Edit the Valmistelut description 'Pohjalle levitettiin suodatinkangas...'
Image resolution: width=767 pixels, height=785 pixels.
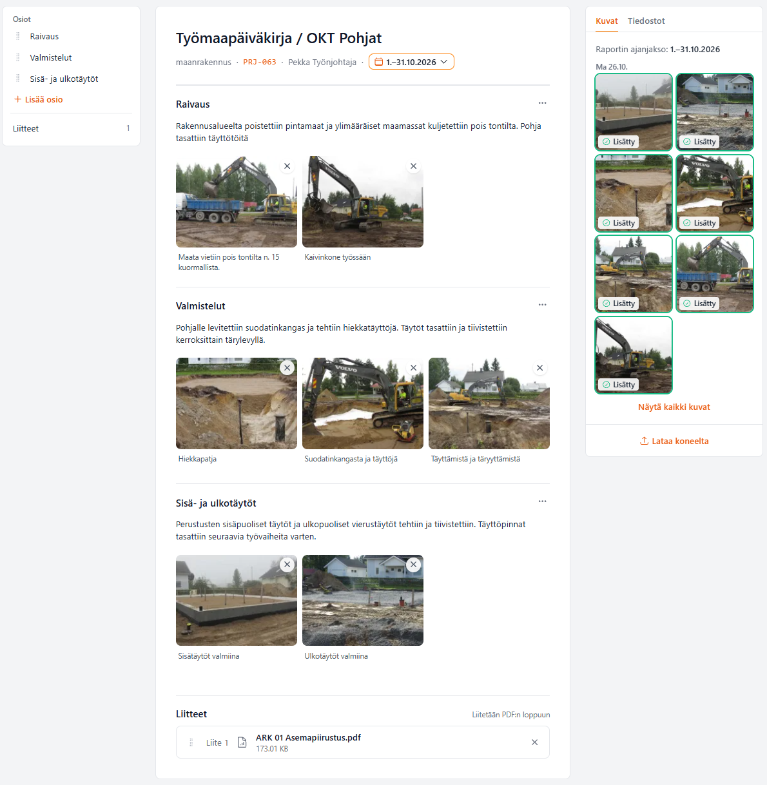(342, 334)
